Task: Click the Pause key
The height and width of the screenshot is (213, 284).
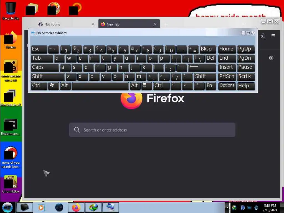Action: [246, 68]
